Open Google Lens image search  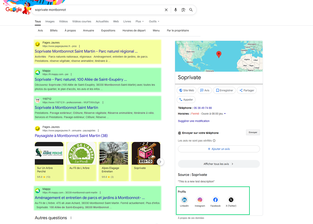[x=183, y=10]
